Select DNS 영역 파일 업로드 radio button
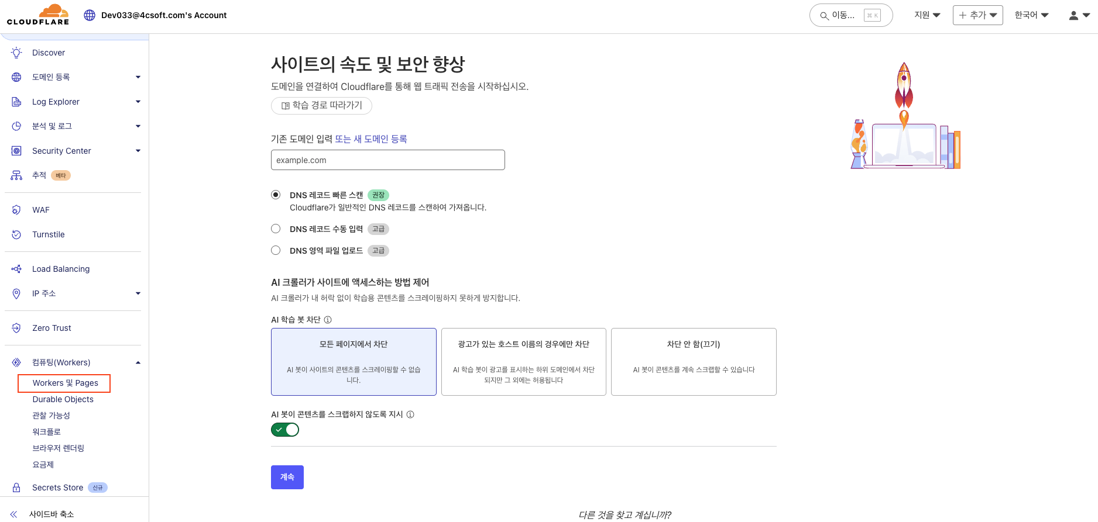The image size is (1098, 522). coord(276,250)
